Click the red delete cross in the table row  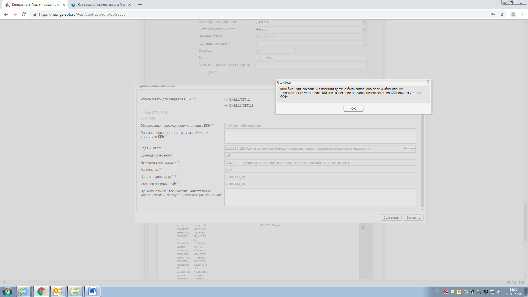pyautogui.click(x=363, y=227)
